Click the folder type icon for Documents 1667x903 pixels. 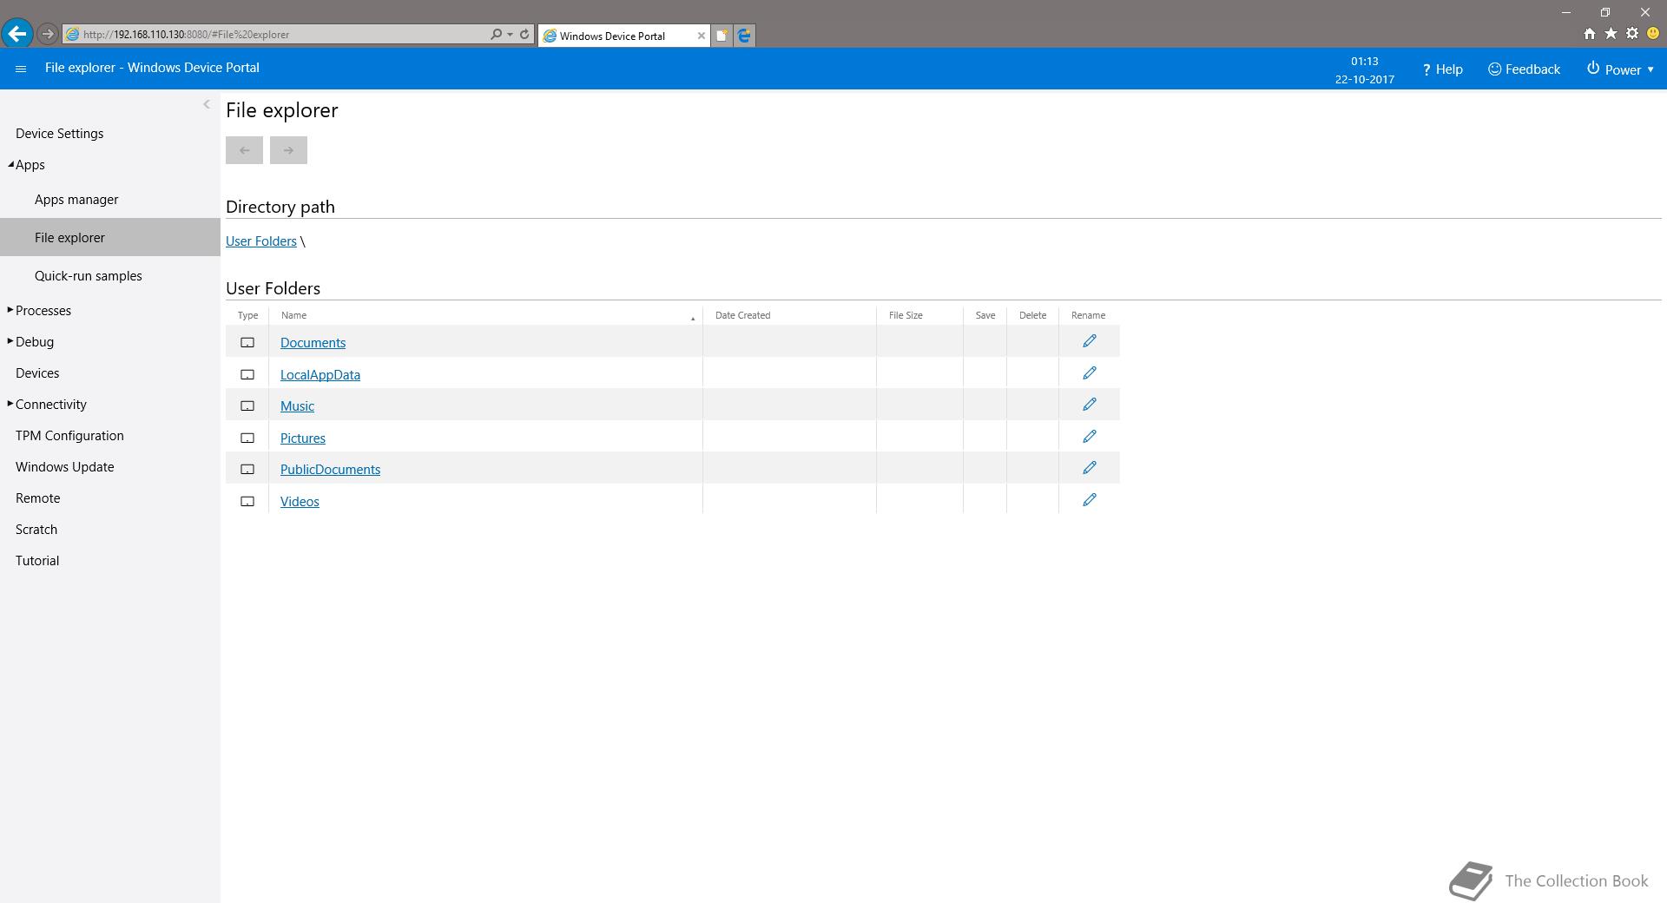point(247,343)
